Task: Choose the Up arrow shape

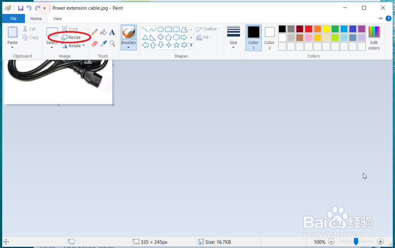Action: pyautogui.click(x=153, y=45)
